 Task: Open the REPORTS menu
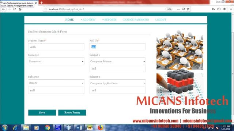109,20
